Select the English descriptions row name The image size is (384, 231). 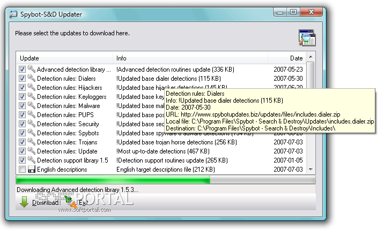[x=62, y=170]
